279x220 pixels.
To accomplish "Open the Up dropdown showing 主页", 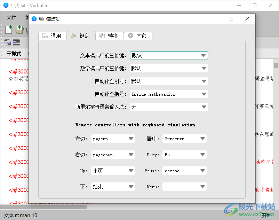I will pos(113,171).
